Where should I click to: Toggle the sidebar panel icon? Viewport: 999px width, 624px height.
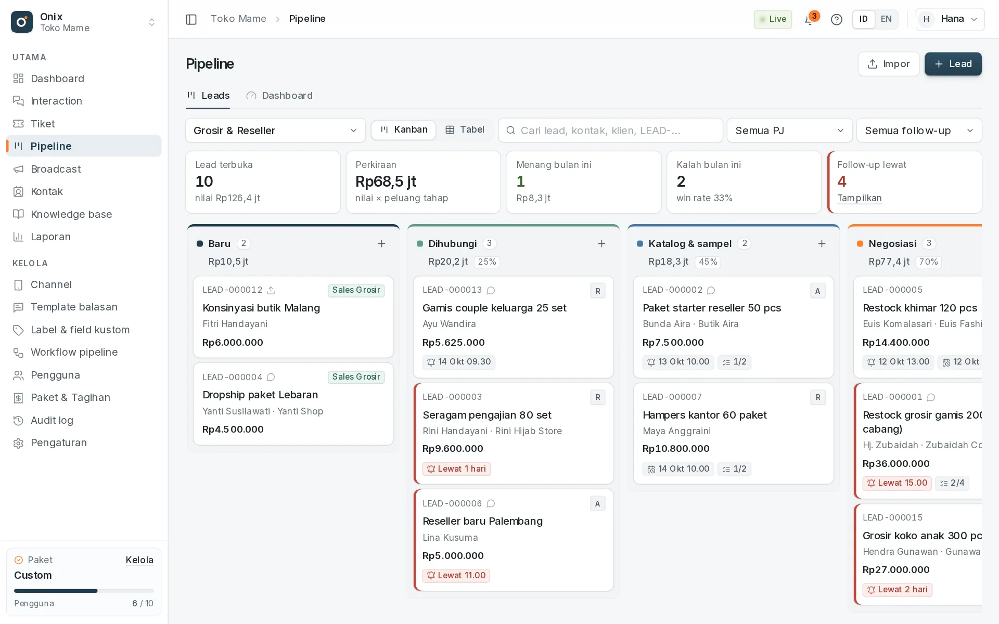click(x=191, y=19)
